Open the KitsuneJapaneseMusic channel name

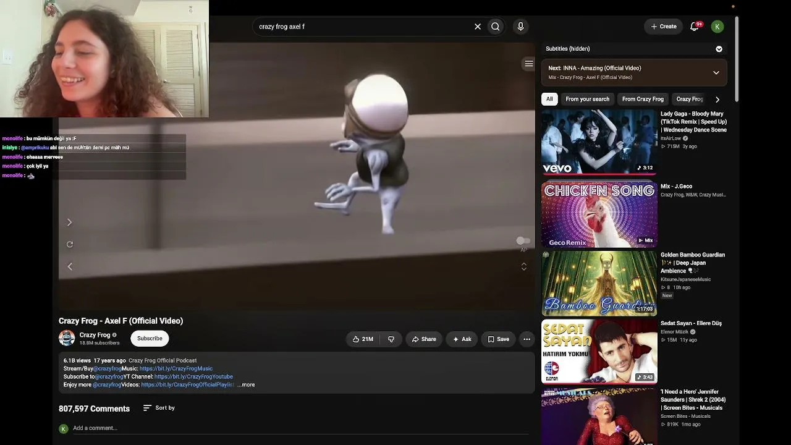(685, 279)
